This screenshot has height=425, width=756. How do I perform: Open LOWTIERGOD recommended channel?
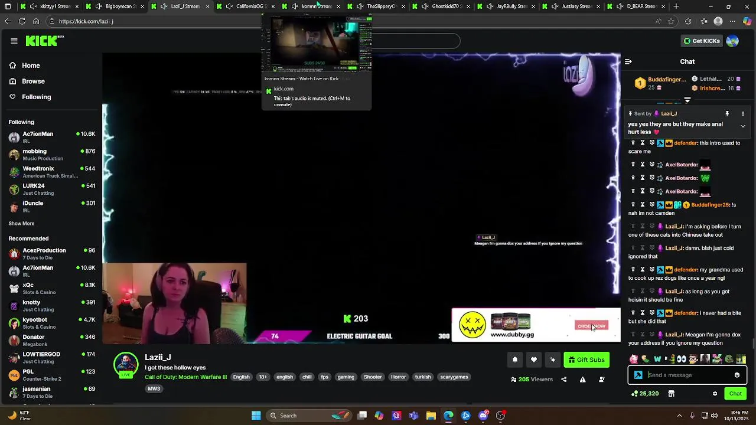coord(51,358)
